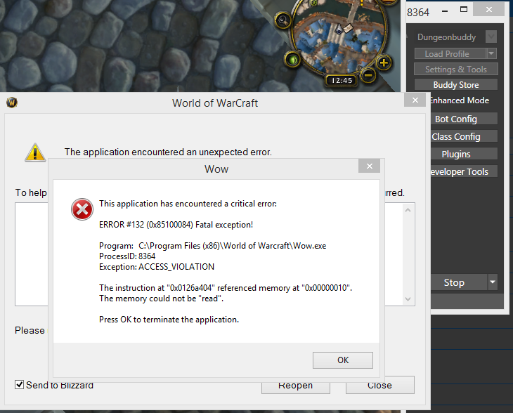The width and height of the screenshot is (513, 413).
Task: Zoom out the minimap with minus button
Action: pos(368,76)
